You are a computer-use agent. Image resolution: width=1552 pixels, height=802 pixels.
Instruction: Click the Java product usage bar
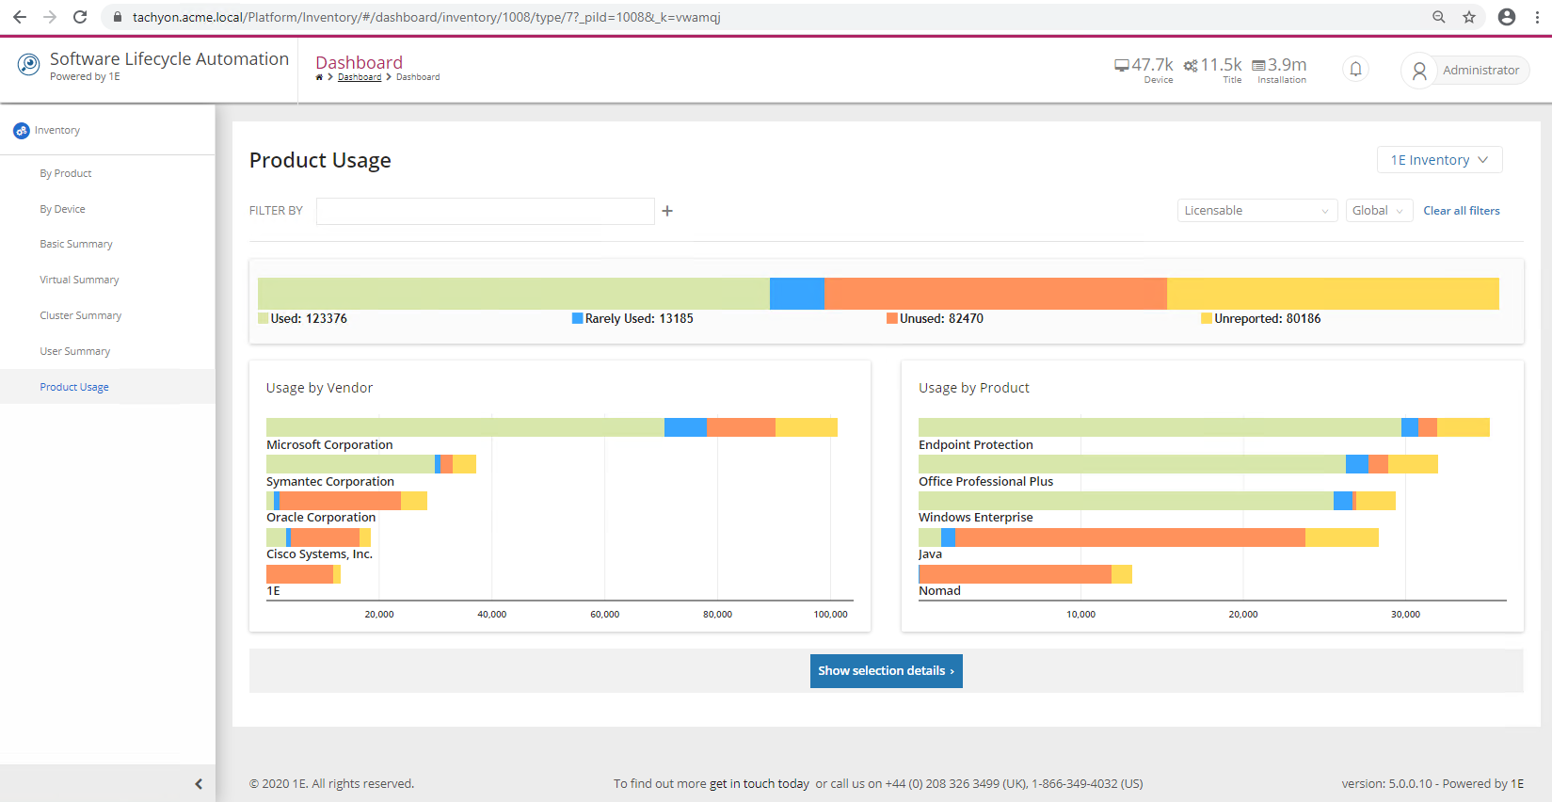pyautogui.click(x=1148, y=537)
